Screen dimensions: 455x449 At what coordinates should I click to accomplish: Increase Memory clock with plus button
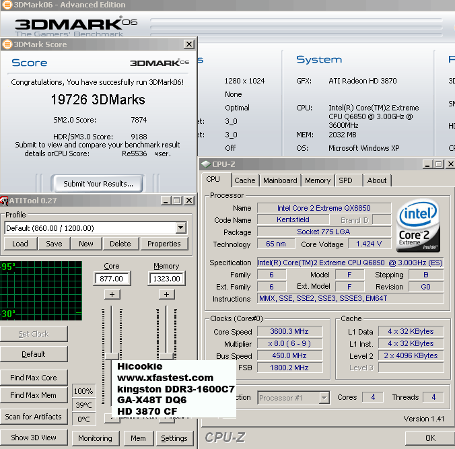tap(166, 295)
